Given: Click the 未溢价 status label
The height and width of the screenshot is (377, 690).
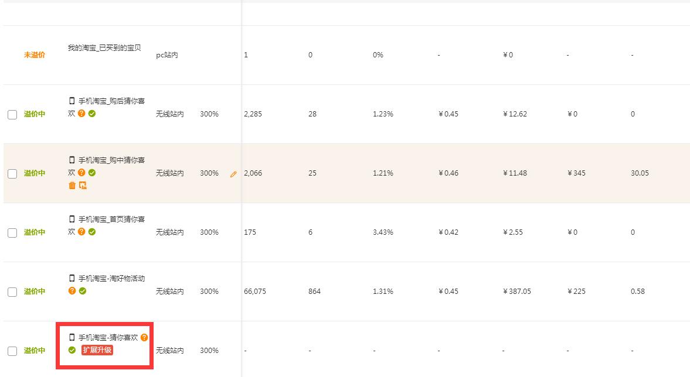Looking at the screenshot, I should tap(35, 55).
